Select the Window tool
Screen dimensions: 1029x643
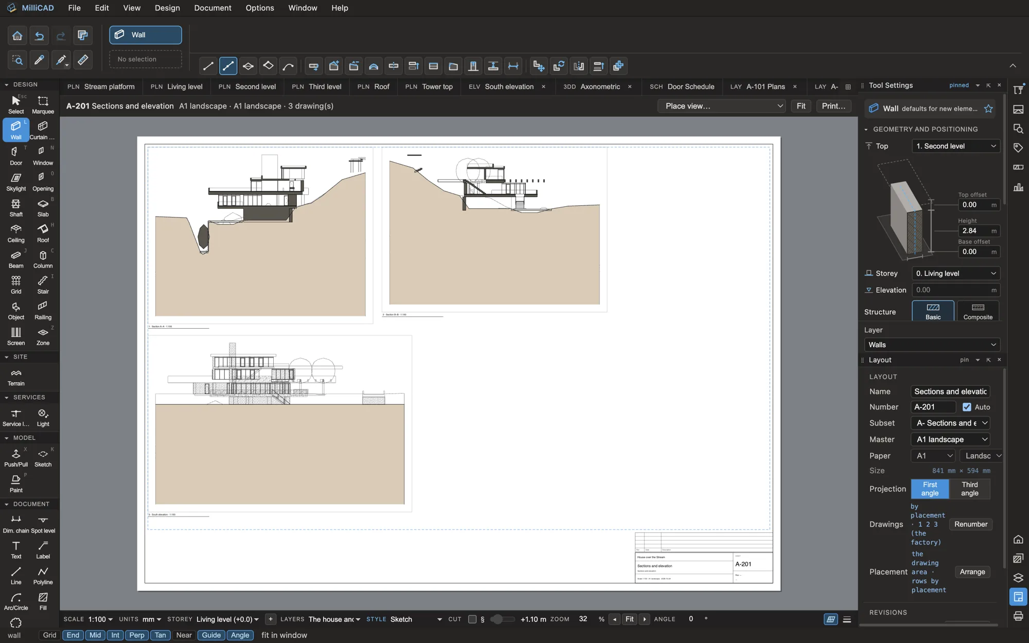pos(43,156)
